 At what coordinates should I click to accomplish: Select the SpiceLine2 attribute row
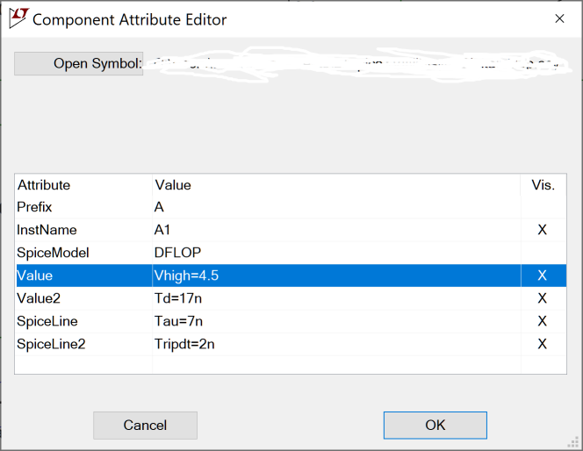(291, 344)
